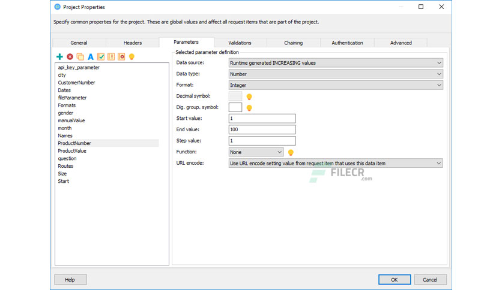Select the city parameter

click(62, 75)
